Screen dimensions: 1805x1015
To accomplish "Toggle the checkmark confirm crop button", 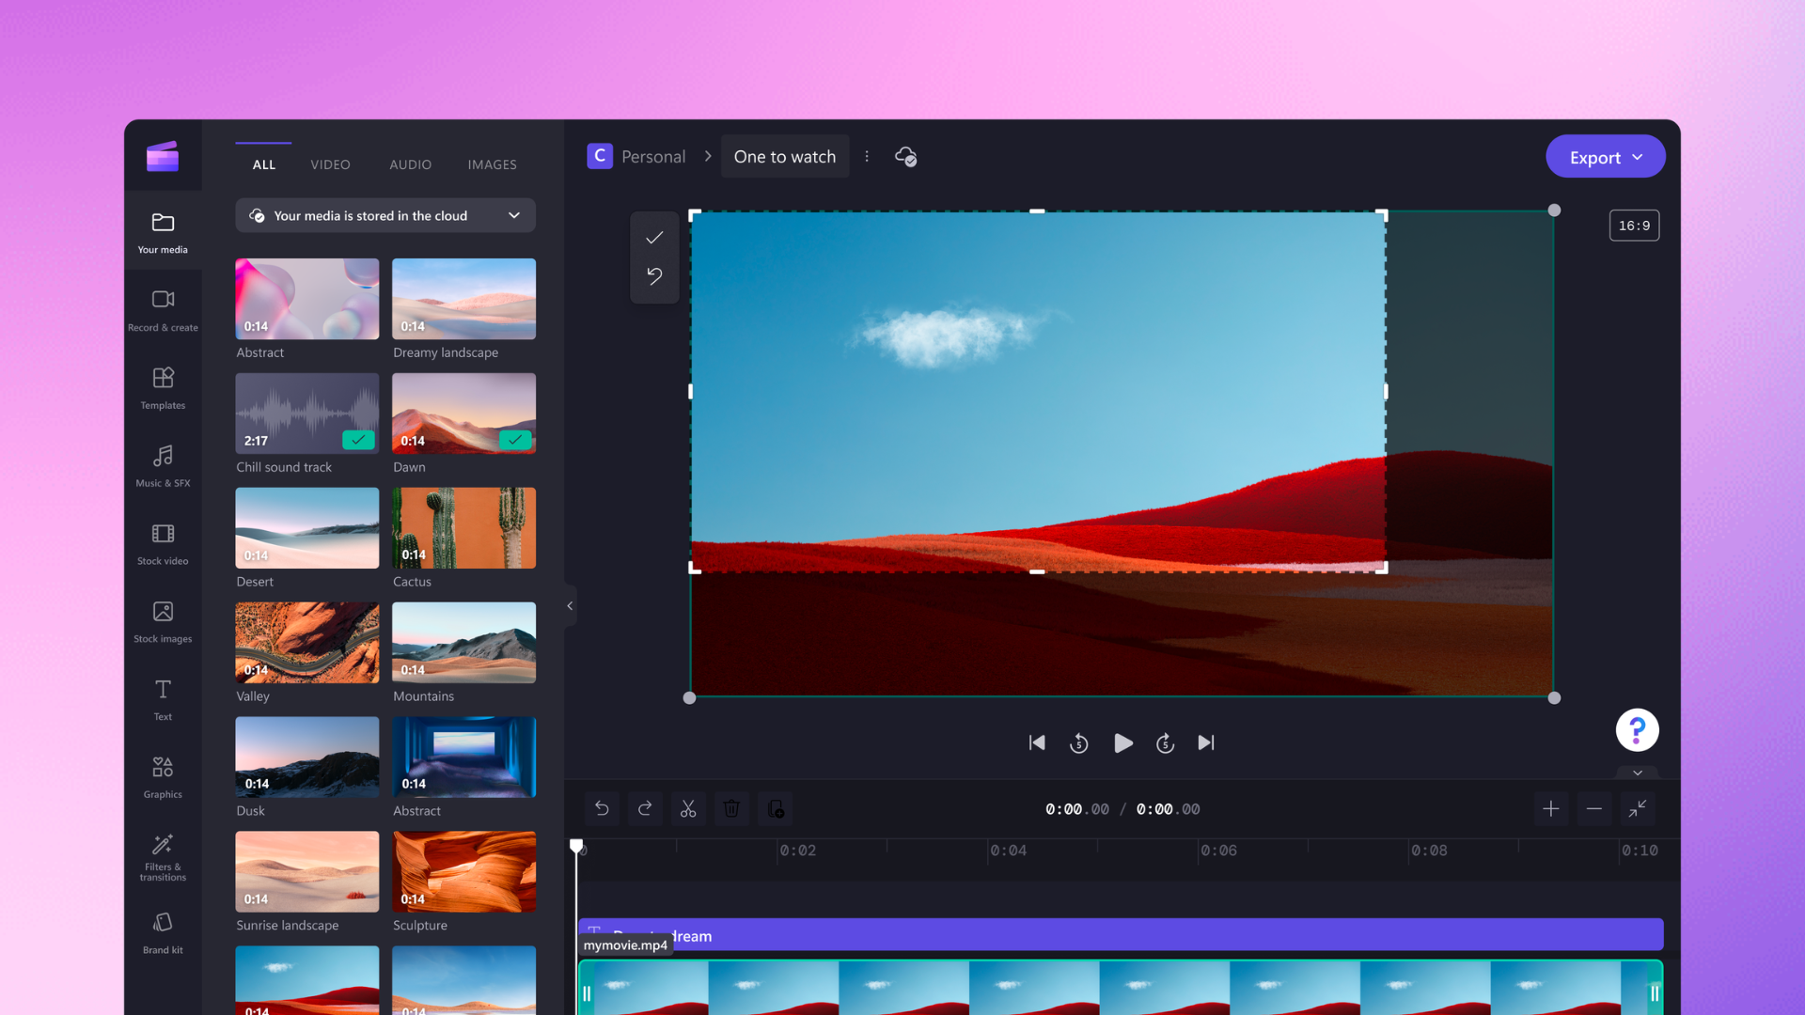I will [656, 237].
